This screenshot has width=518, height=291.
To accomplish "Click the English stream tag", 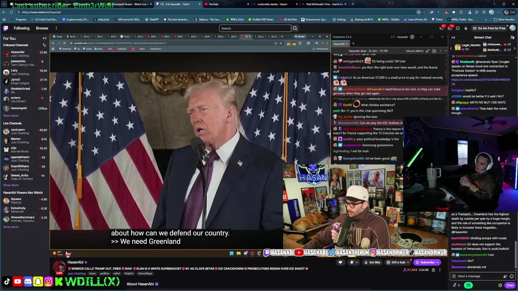I will [129, 274].
